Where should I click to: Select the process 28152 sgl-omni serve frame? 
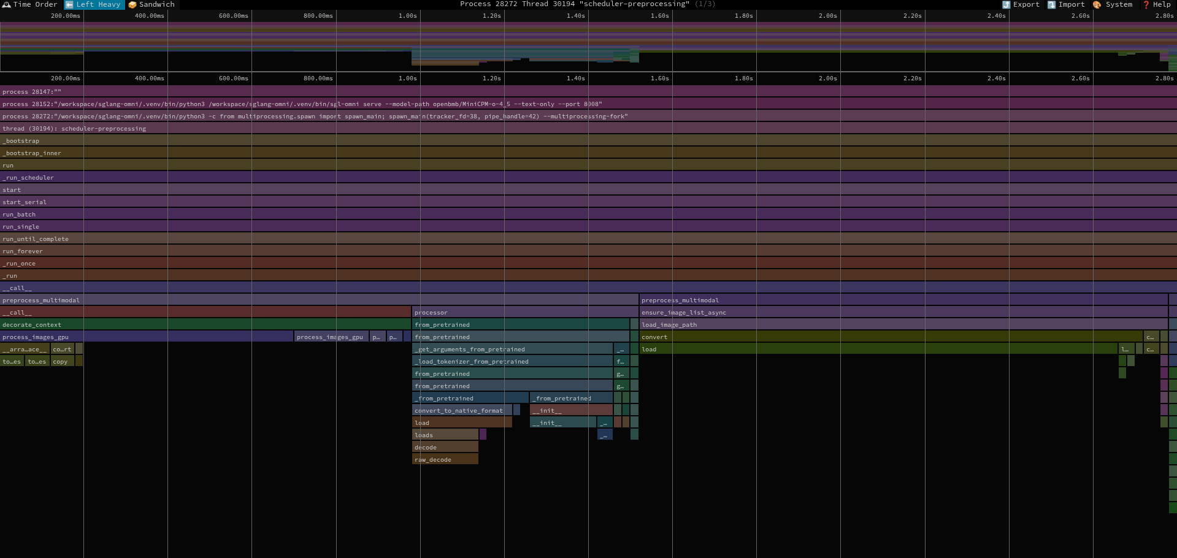[x=588, y=104]
